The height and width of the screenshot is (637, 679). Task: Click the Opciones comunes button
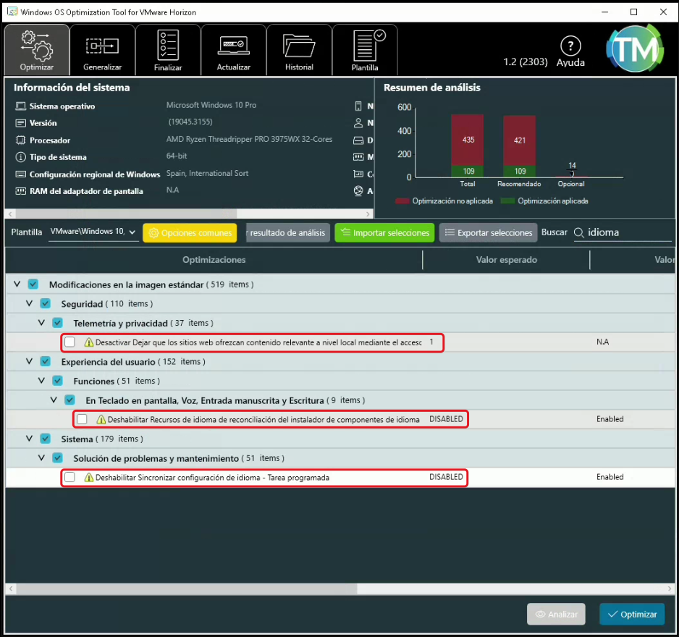pos(191,232)
